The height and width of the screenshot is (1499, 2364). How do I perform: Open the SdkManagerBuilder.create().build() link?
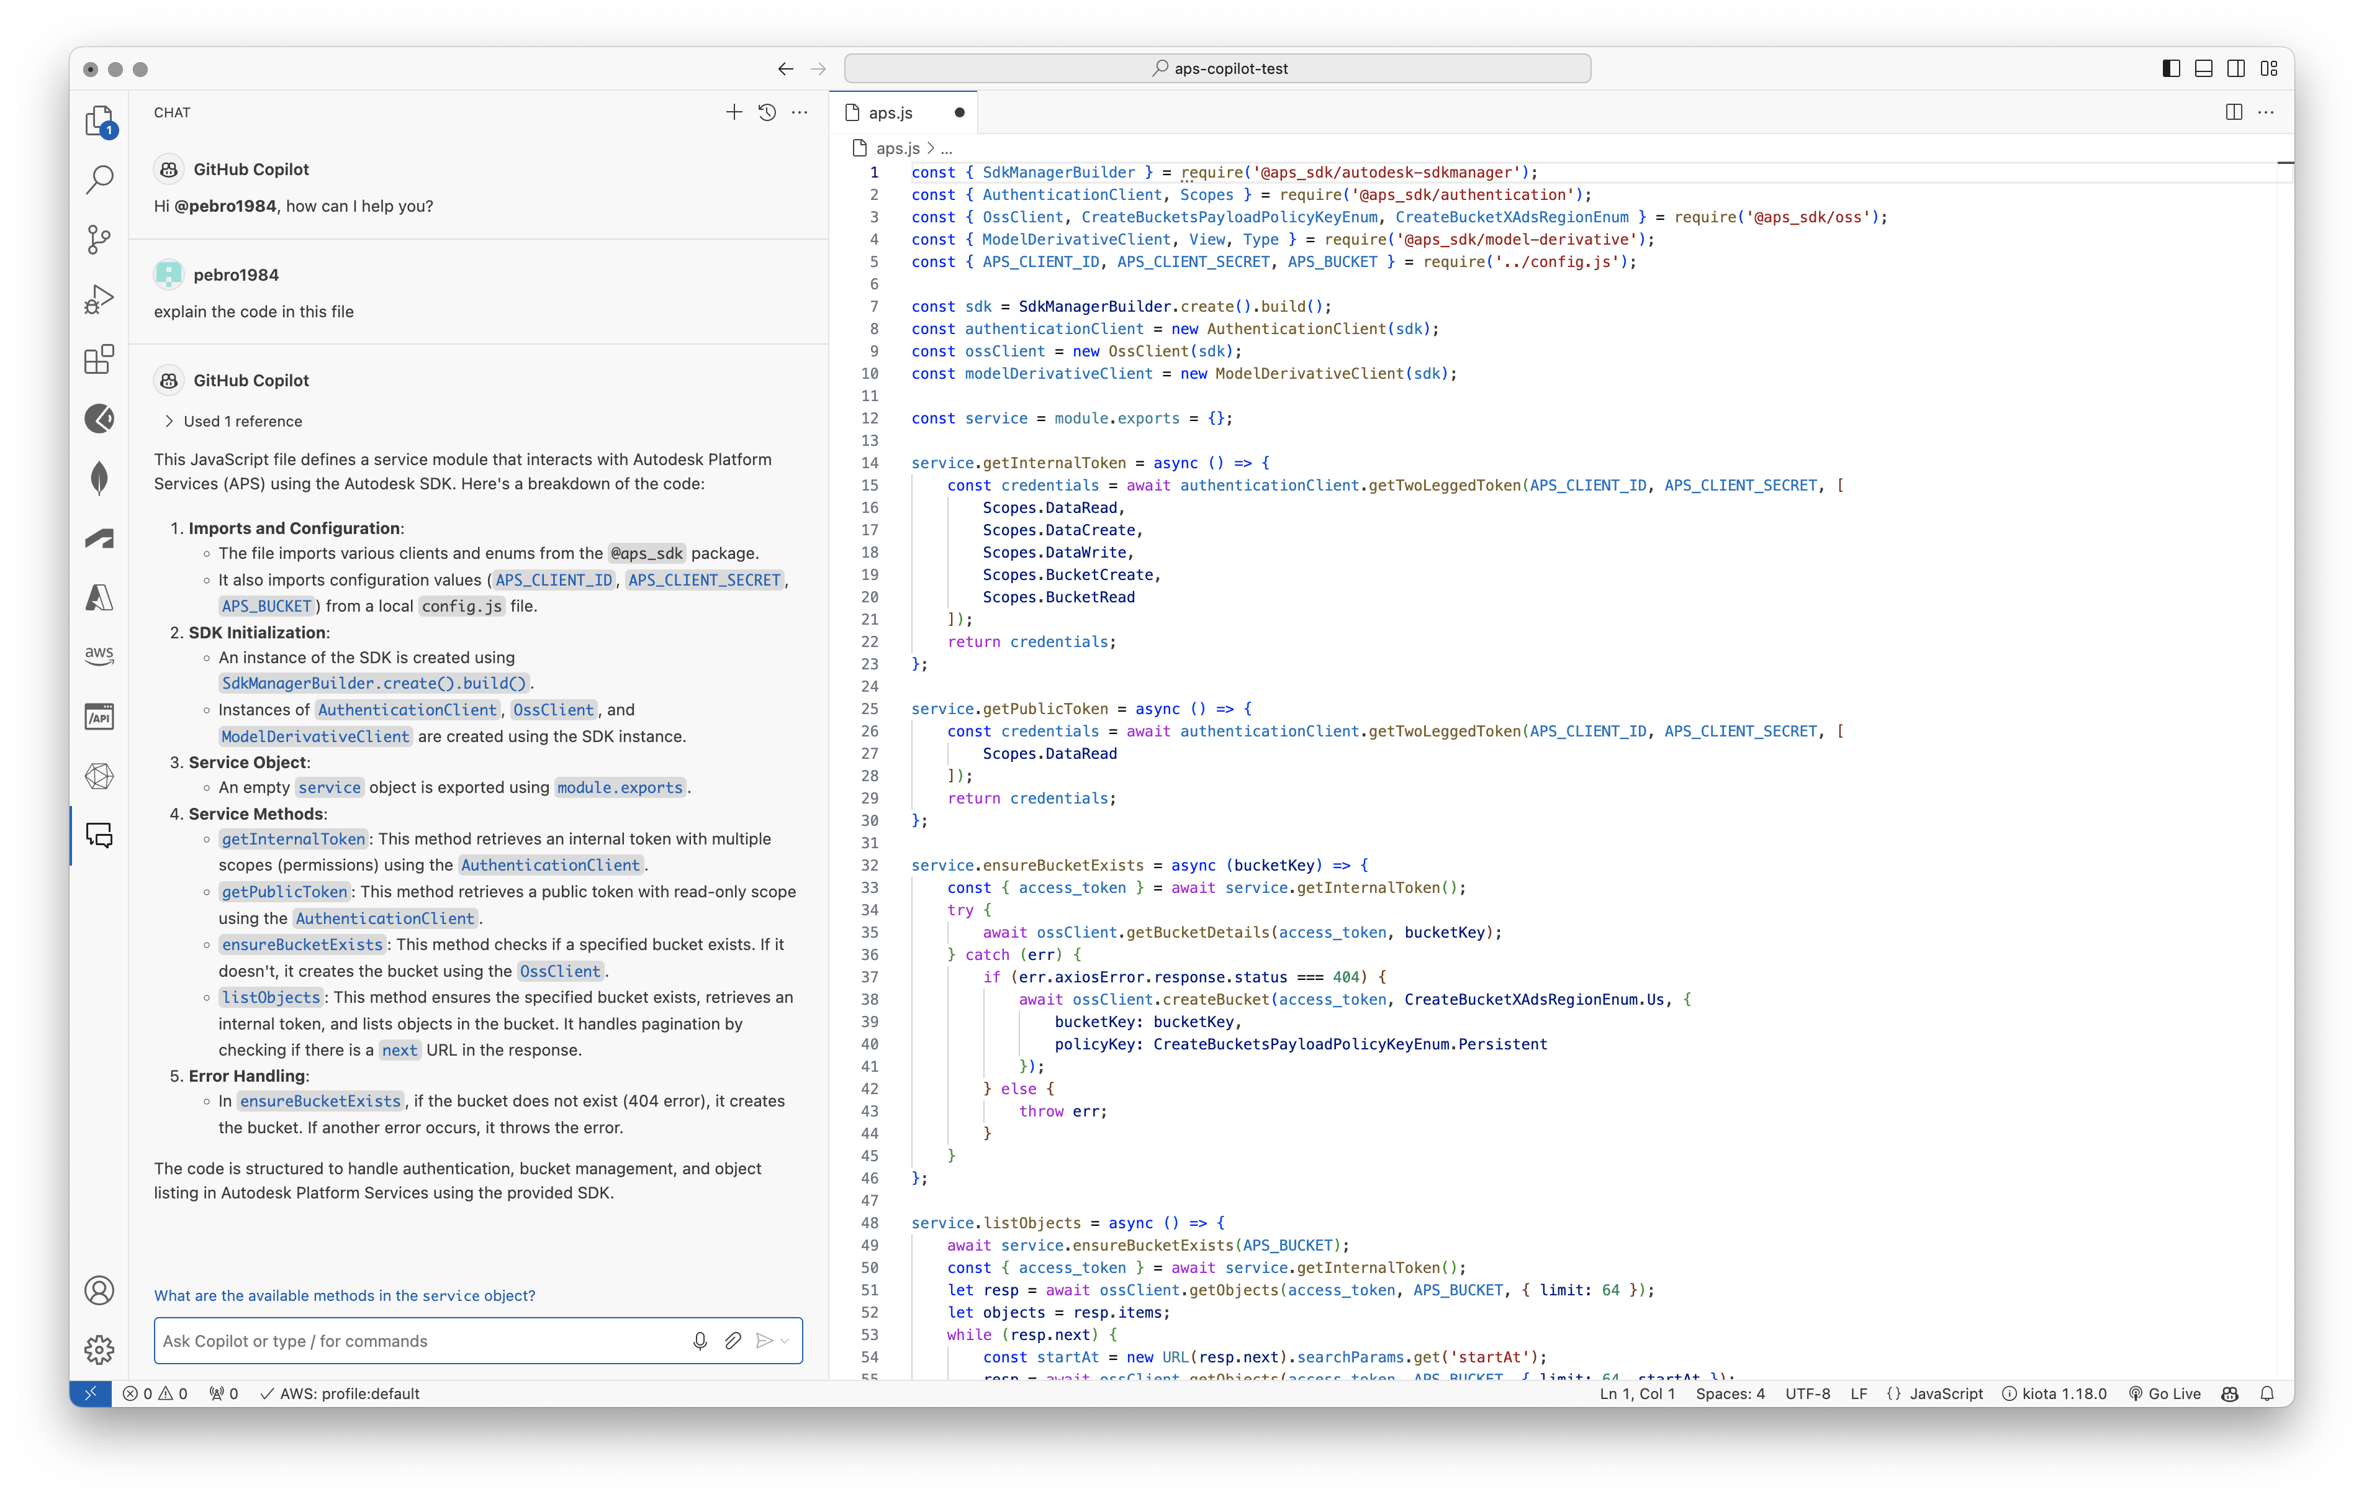click(x=374, y=682)
